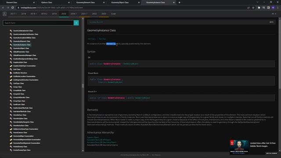
Task: Close the GeometryObject Class browser tab
Action: [x=139, y=3]
